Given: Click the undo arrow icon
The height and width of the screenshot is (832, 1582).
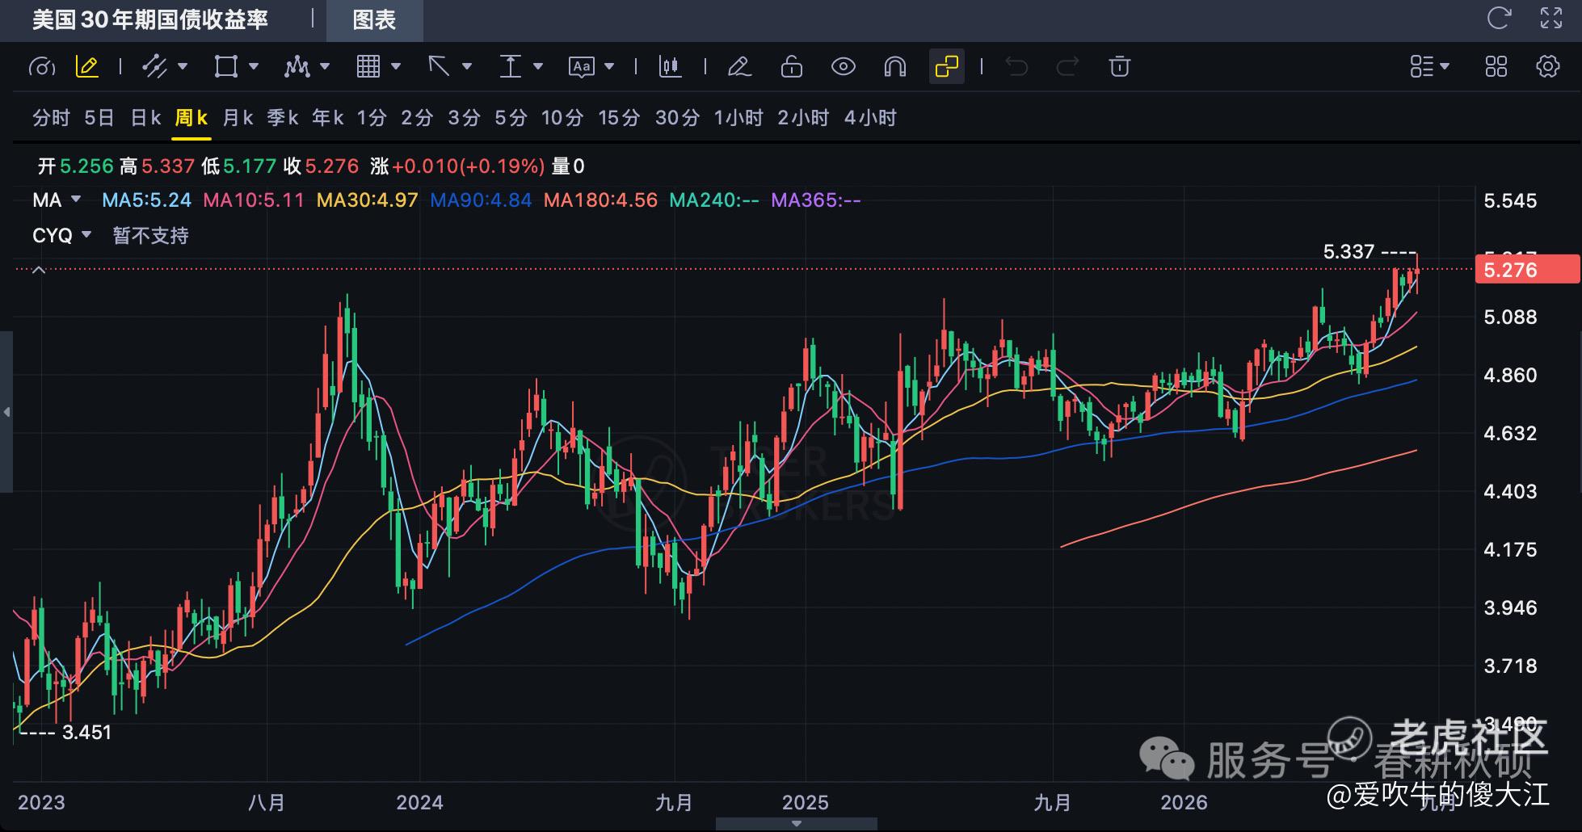Looking at the screenshot, I should click(1016, 67).
